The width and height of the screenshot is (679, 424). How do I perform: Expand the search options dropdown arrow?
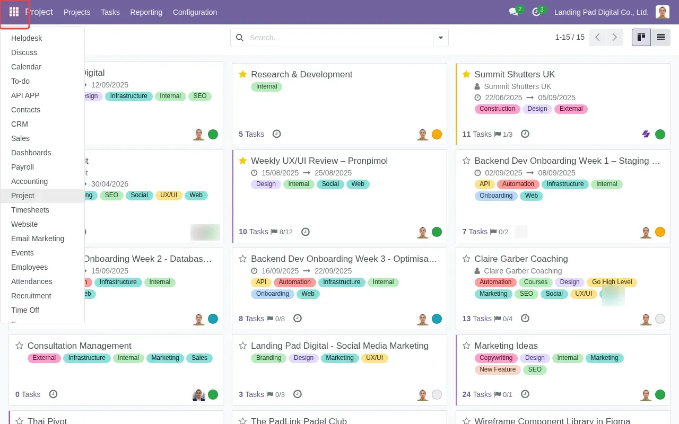coord(440,38)
